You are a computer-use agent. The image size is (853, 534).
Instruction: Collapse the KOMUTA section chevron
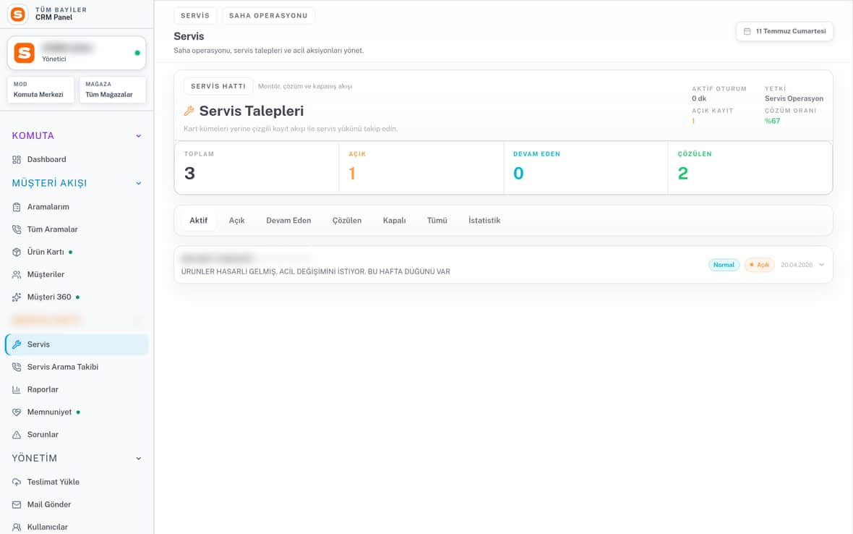point(139,135)
